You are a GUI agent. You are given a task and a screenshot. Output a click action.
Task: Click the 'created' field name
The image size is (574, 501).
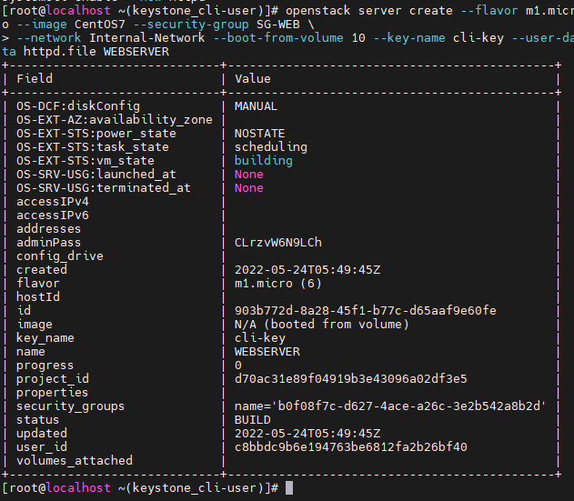click(x=42, y=270)
